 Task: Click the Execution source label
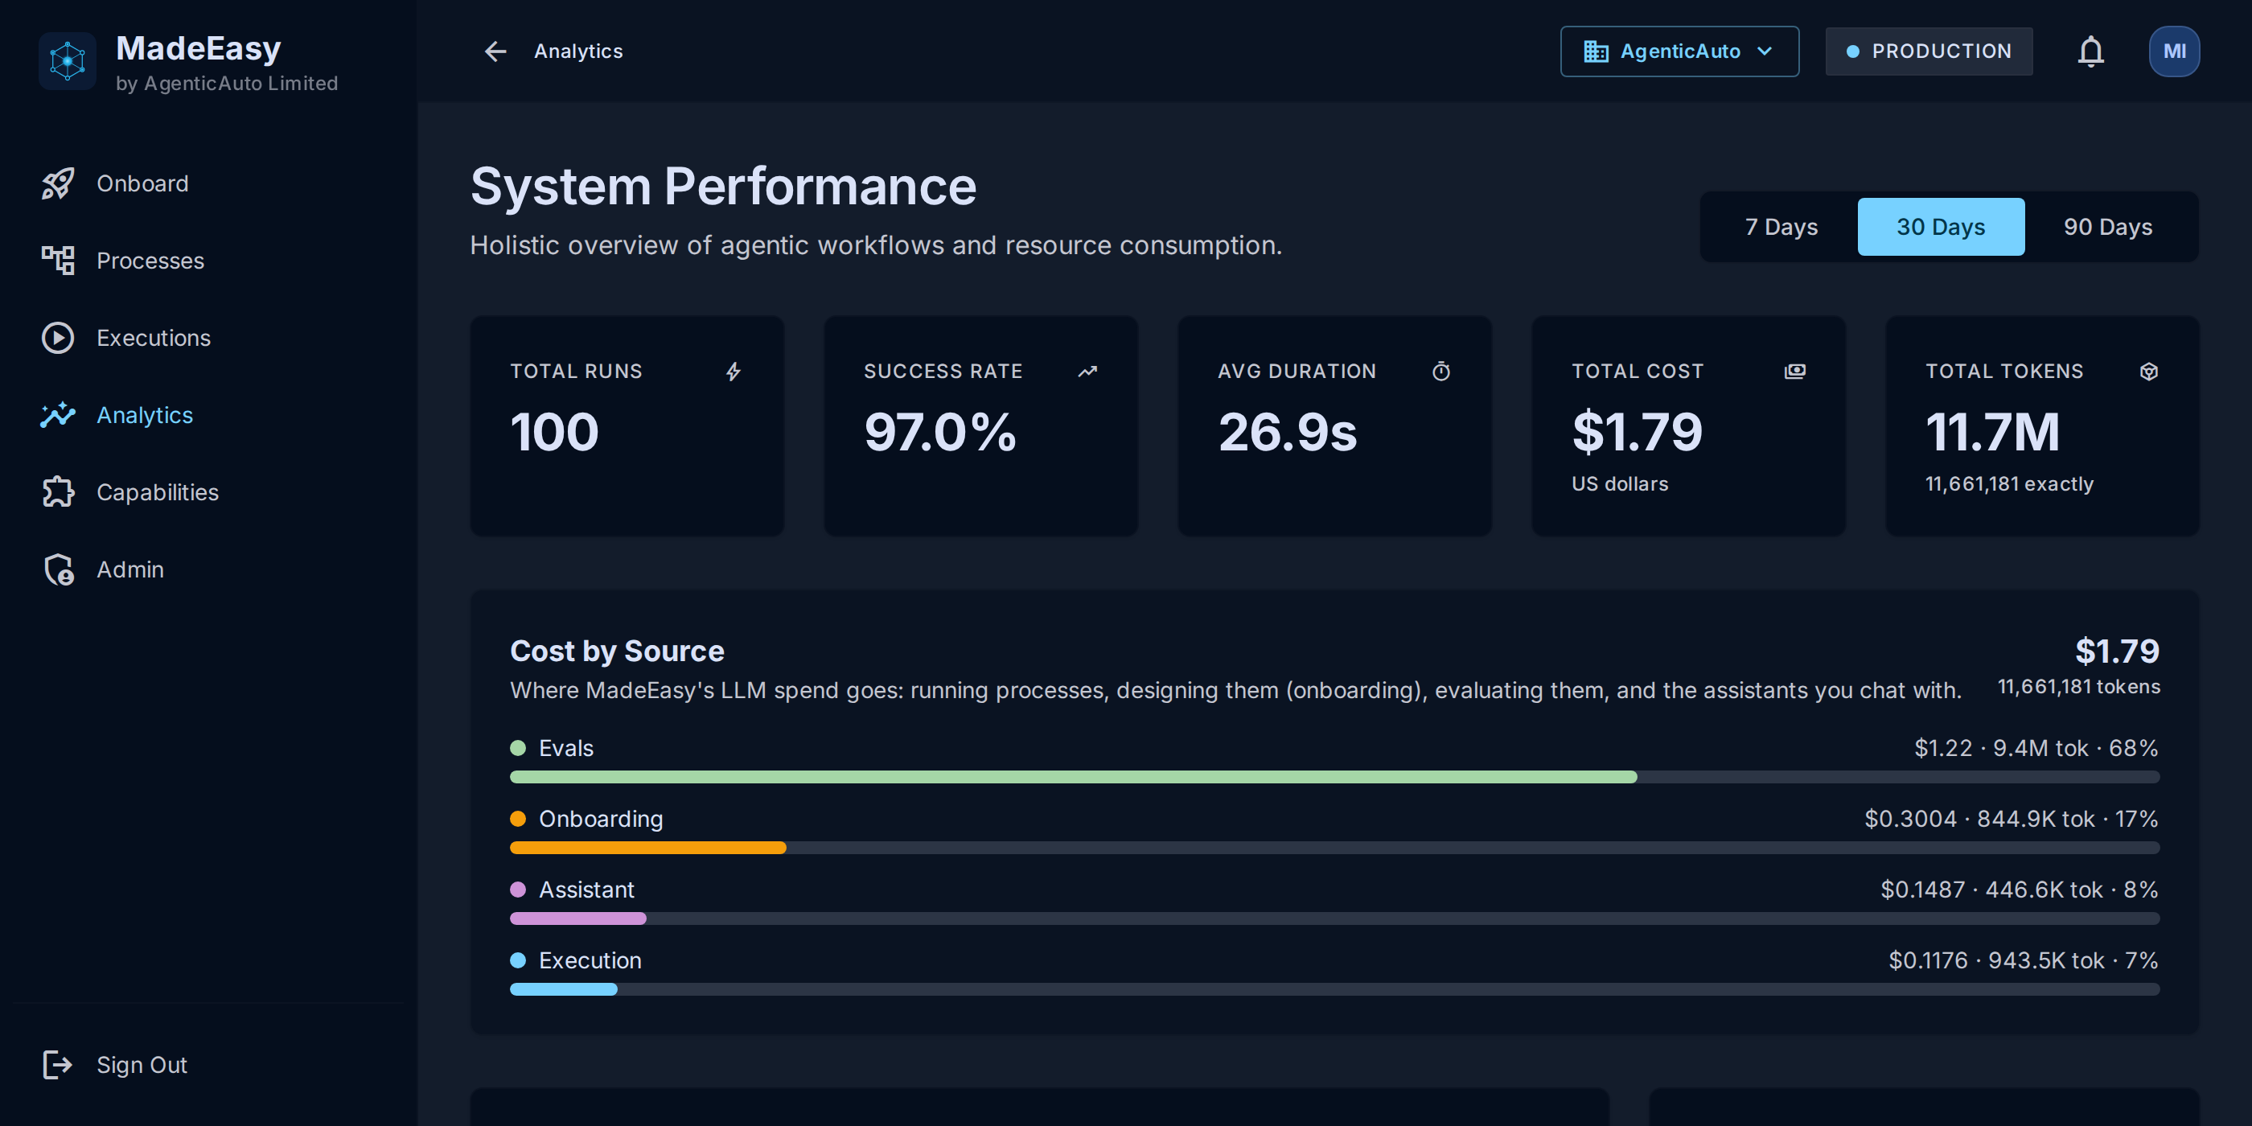590,961
